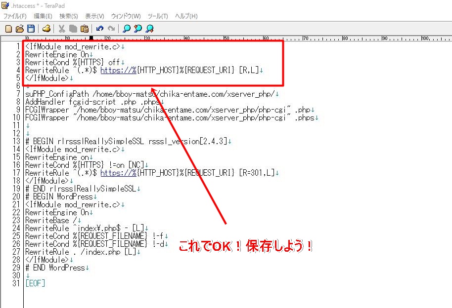Image resolution: width=452 pixels, height=308 pixels.
Task: Click the https:// link on line 17
Action: (119, 173)
